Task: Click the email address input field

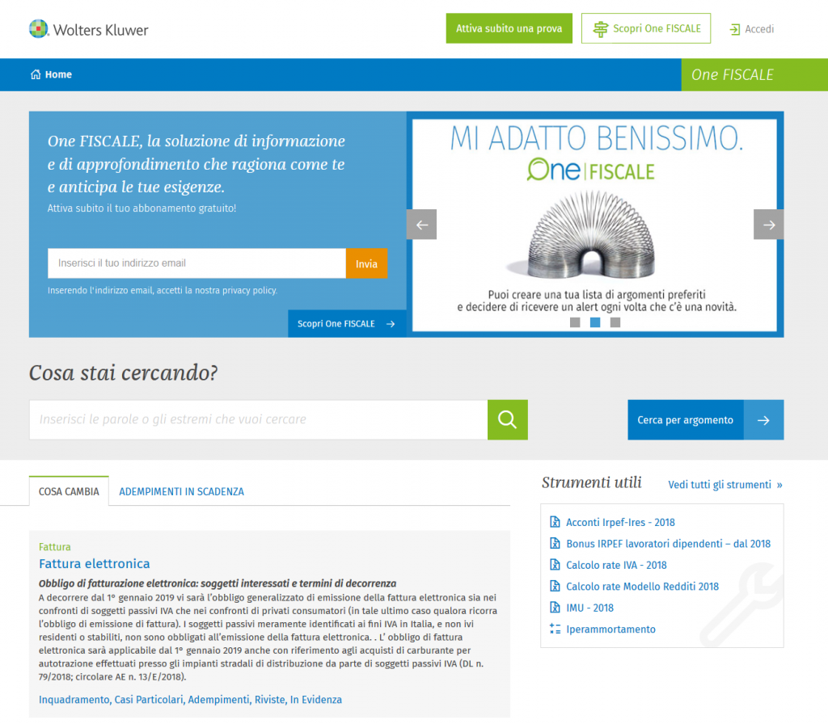Action: click(x=196, y=263)
